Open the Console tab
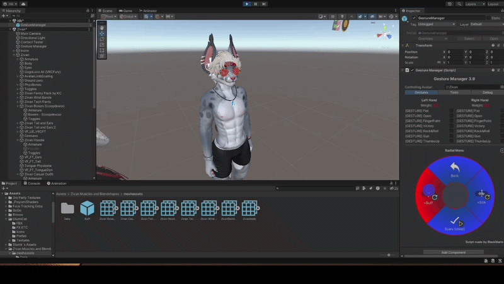The width and height of the screenshot is (504, 284). coord(33,183)
